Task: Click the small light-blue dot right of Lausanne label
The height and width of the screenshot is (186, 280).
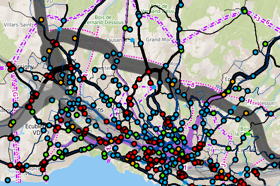Action: point(133,40)
